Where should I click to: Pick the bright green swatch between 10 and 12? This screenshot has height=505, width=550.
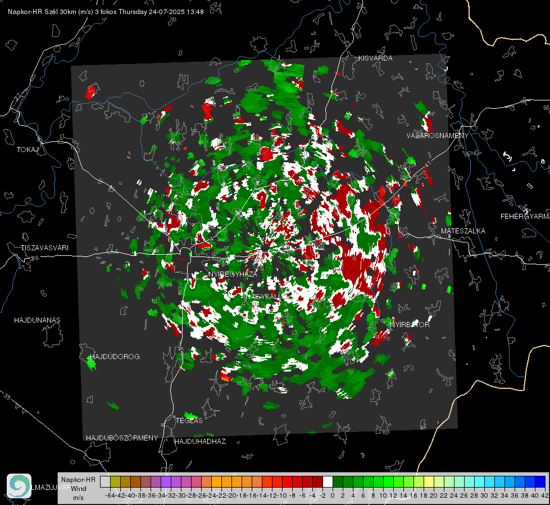pos(389,482)
